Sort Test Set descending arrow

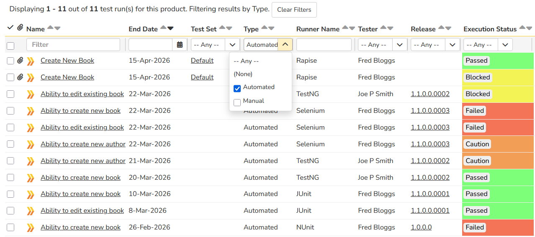(229, 28)
